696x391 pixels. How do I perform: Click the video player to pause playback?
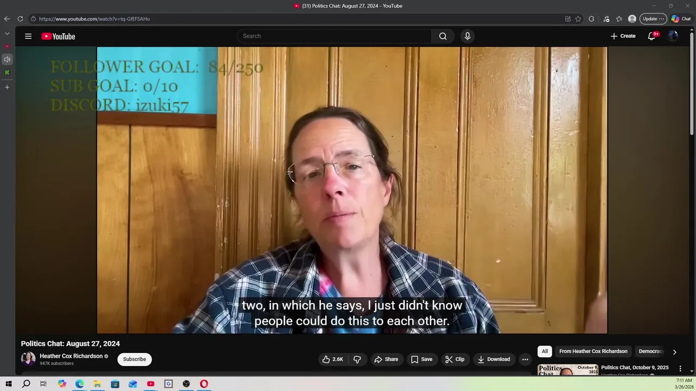352,190
